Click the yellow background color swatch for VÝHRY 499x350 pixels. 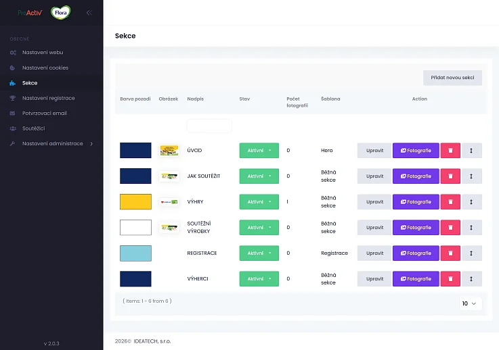tap(135, 202)
